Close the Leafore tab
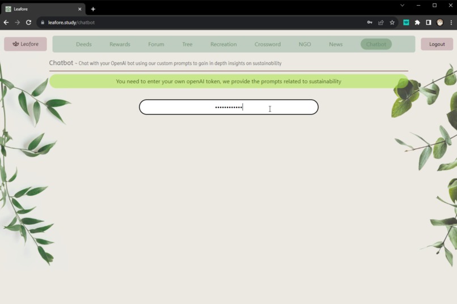 (x=79, y=9)
